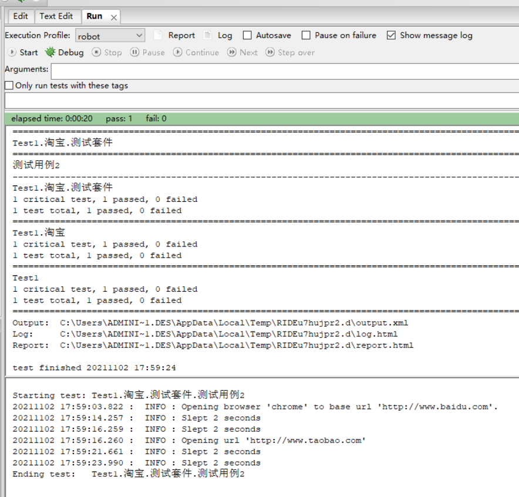The width and height of the screenshot is (519, 497).
Task: Click inside the Arguments input field
Action: (235, 70)
